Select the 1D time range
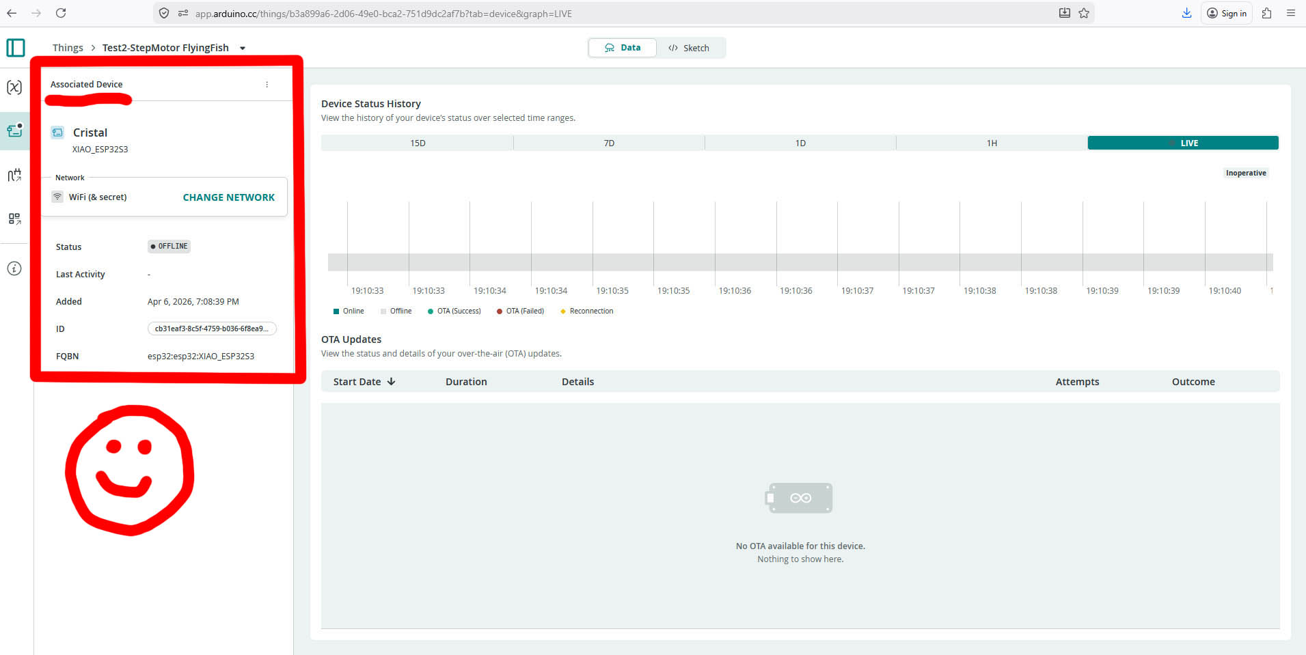This screenshot has width=1306, height=655. click(800, 143)
